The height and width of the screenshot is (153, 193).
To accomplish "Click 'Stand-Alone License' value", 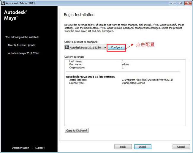I will point(133,83).
